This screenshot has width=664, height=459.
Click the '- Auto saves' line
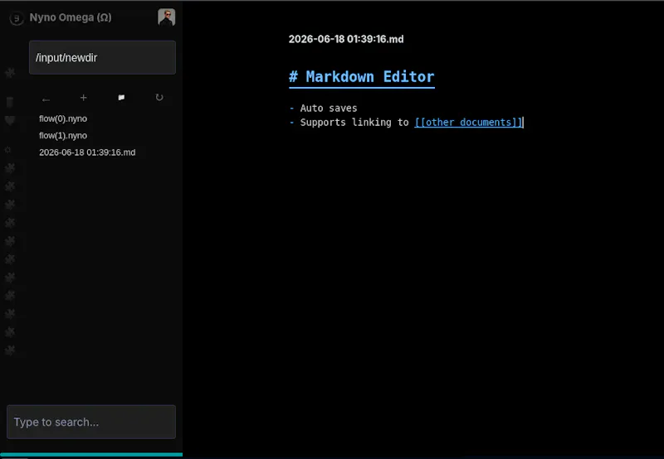[x=324, y=109]
